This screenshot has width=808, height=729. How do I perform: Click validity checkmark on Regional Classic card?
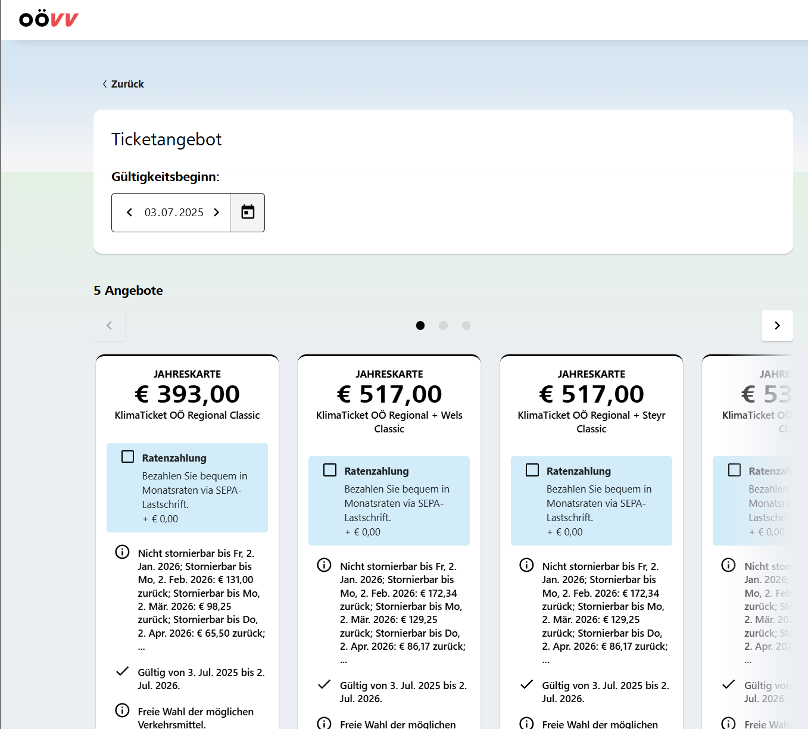point(122,671)
